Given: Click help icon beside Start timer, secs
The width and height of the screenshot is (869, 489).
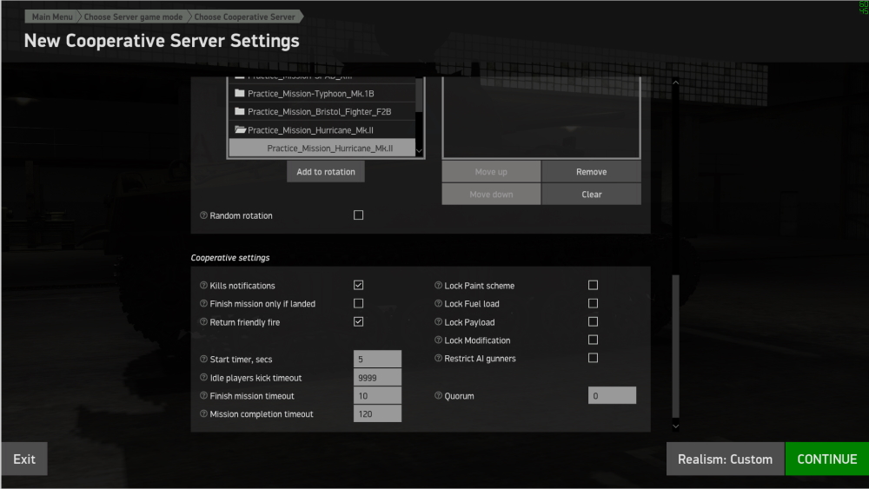Looking at the screenshot, I should 204,360.
